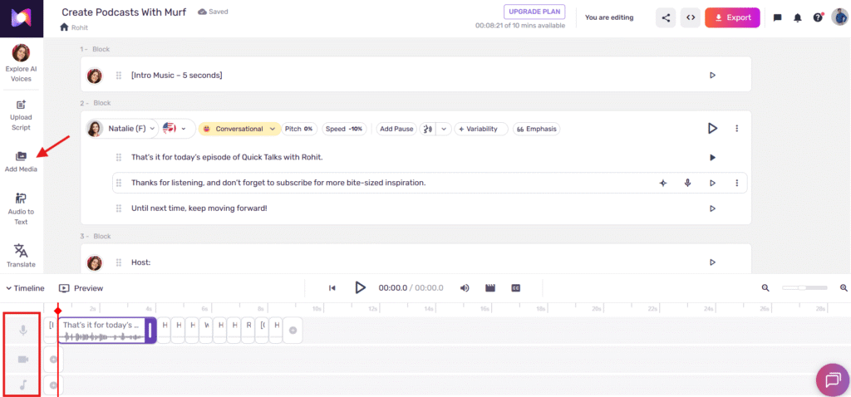
Task: Switch to the Preview tab
Action: (x=81, y=288)
